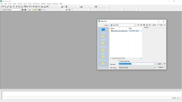Enable the Select Initial View checkbox
This screenshot has height=102, width=182.
(119, 61)
